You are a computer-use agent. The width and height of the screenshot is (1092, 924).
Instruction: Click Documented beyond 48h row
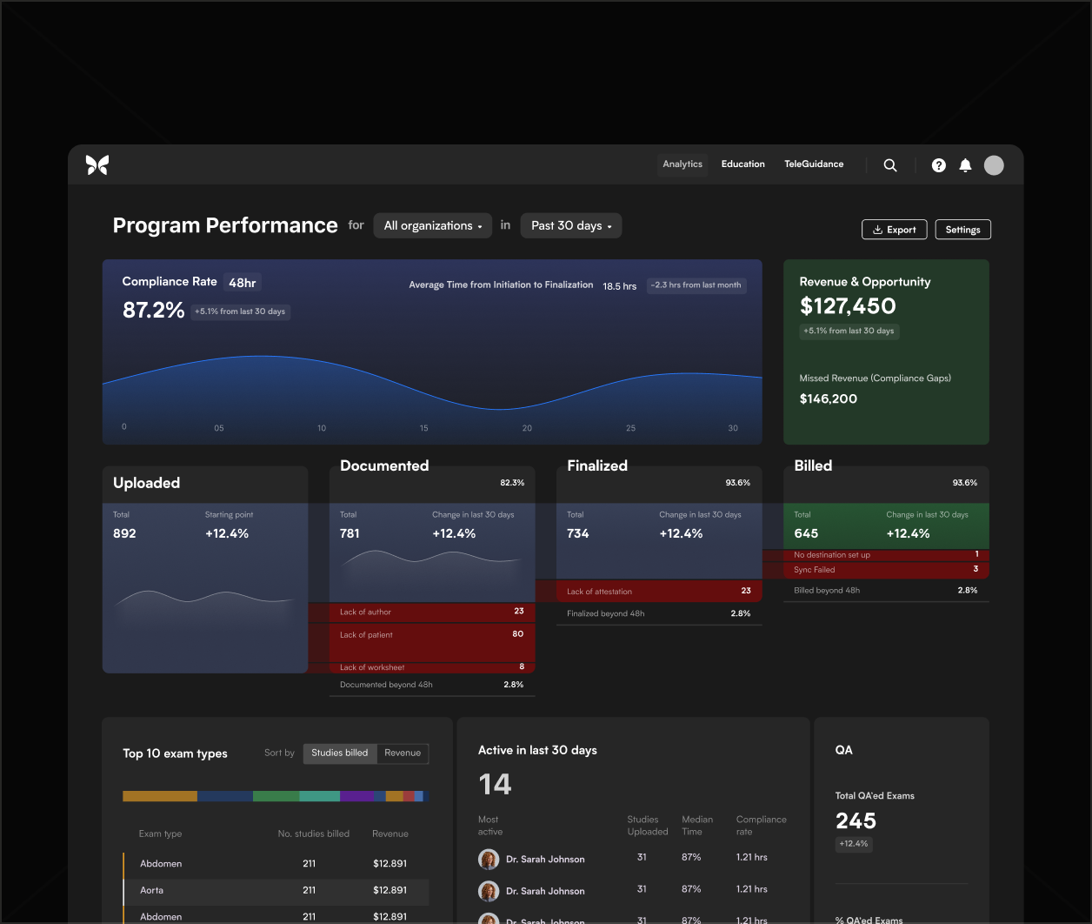(432, 686)
